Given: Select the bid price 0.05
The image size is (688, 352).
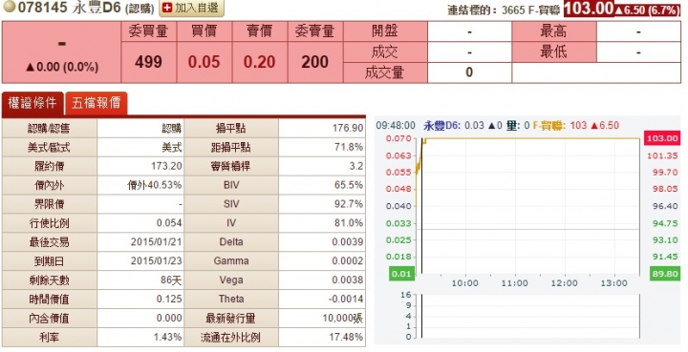Looking at the screenshot, I should click(x=204, y=62).
